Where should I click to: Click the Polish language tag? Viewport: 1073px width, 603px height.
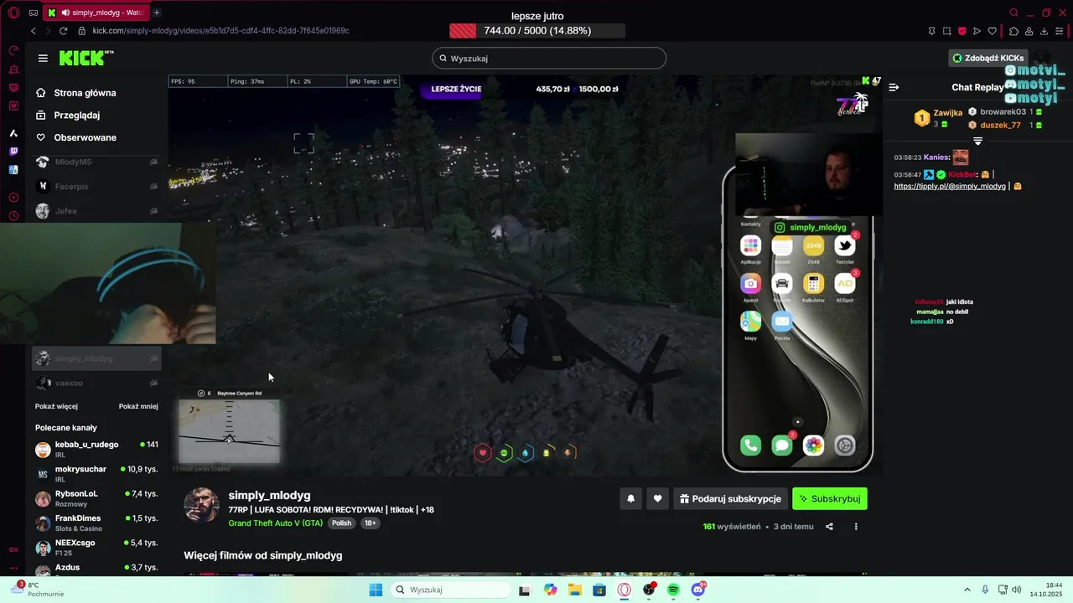tap(341, 523)
